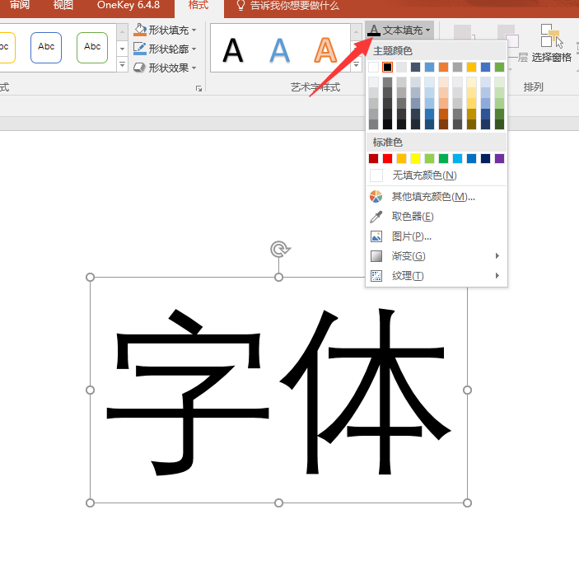
Task: Click the 形状效果 shape effects icon
Action: coord(139,68)
